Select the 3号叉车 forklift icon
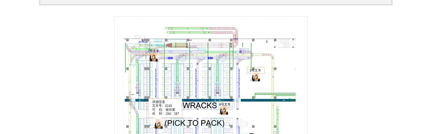 [x=255, y=78]
